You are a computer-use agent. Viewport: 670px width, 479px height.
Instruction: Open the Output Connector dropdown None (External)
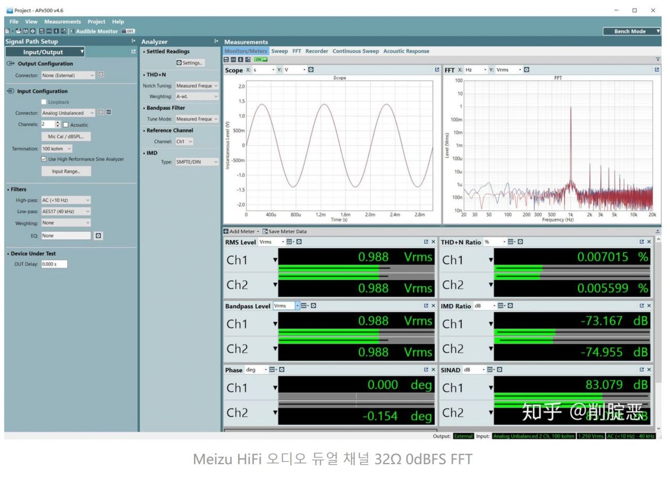[x=68, y=75]
